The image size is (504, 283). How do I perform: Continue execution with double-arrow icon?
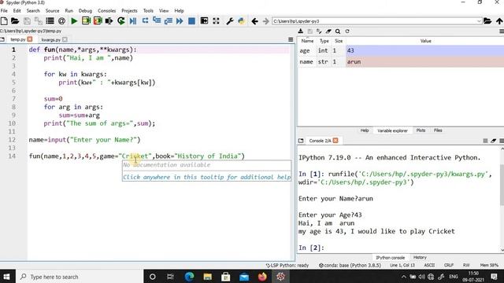pyautogui.click(x=180, y=21)
